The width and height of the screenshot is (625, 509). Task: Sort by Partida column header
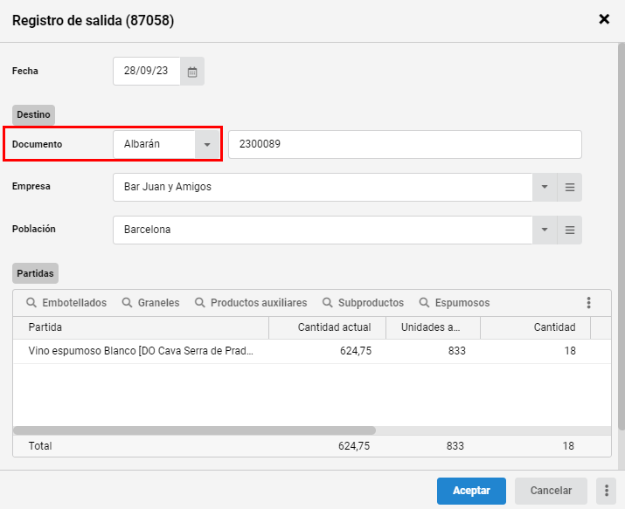coord(141,327)
